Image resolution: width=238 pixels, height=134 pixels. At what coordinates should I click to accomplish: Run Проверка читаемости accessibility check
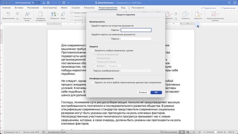41,14
